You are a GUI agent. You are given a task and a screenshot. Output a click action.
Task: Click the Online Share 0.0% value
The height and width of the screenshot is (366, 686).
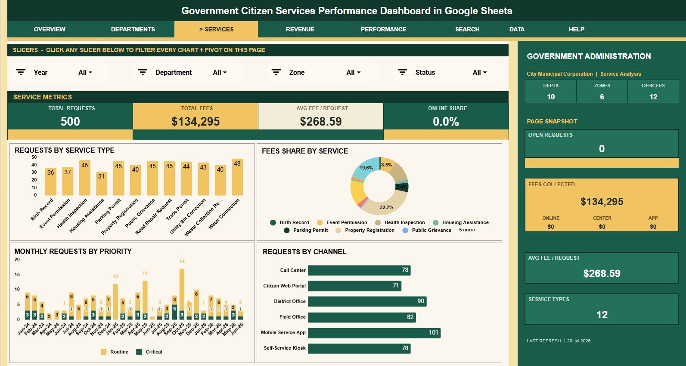[446, 122]
